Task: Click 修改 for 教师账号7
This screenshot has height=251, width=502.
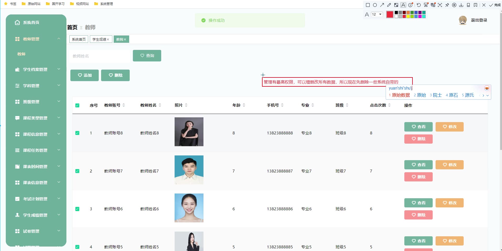Action: [449, 165]
